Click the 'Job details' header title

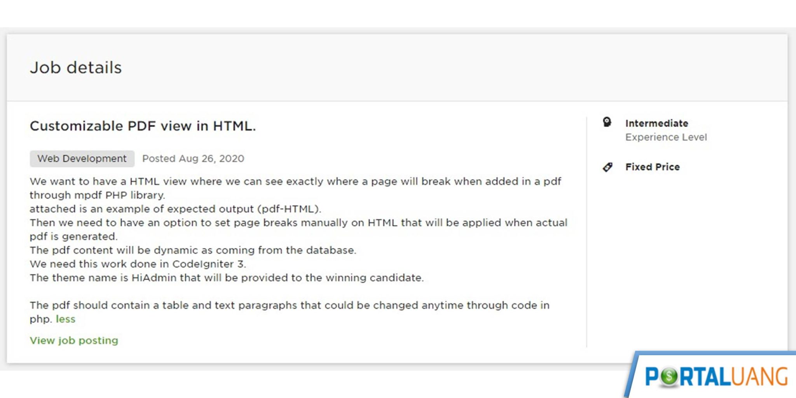point(76,68)
